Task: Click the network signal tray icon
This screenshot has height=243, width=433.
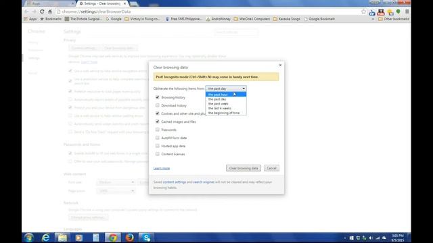Action: (378, 238)
